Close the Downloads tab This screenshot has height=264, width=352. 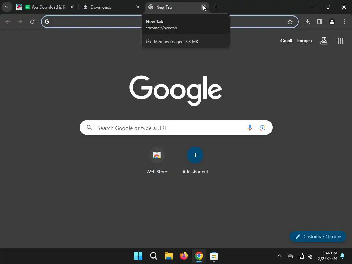tap(138, 7)
